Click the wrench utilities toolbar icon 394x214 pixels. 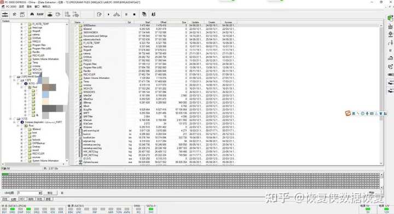(x=14, y=14)
